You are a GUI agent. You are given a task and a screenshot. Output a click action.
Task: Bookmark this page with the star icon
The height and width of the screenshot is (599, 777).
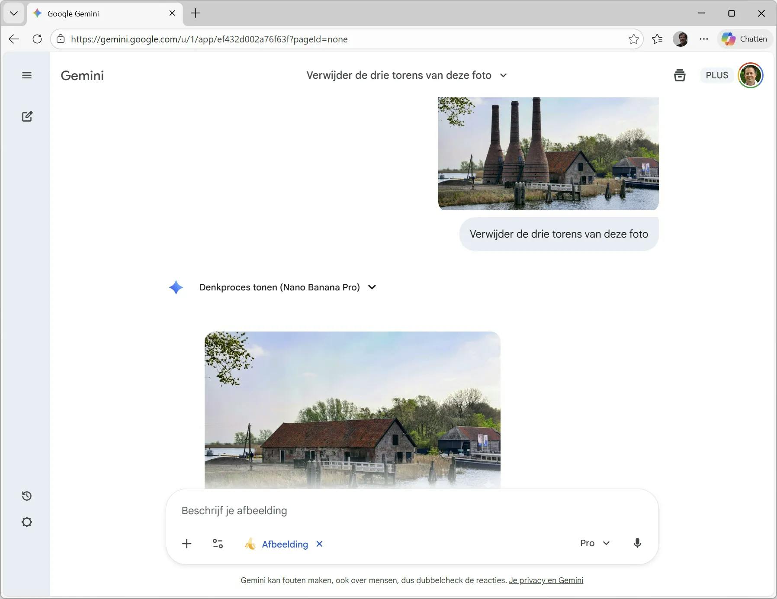coord(634,39)
